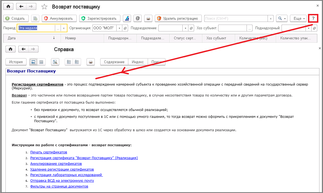Open Хоз субъект selection ellipsis
This screenshot has height=193, width=323.
tap(250, 28)
